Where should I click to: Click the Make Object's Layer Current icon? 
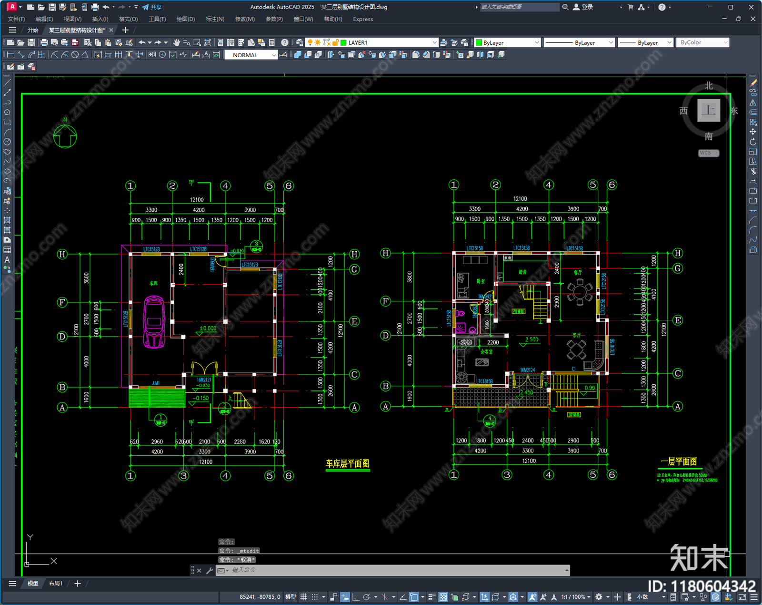[444, 42]
